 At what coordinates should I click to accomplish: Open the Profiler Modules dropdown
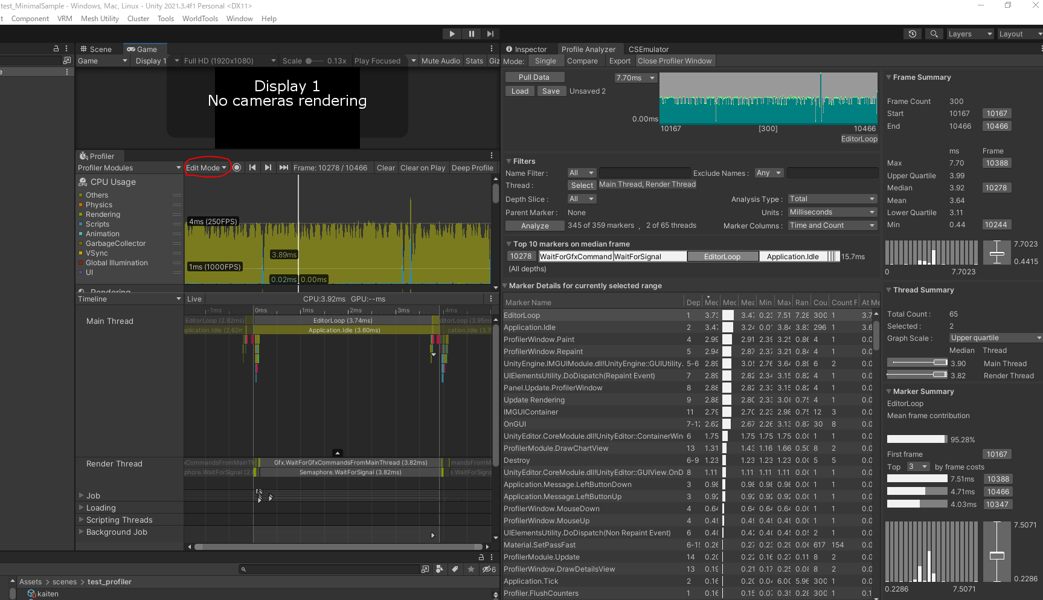tap(129, 167)
